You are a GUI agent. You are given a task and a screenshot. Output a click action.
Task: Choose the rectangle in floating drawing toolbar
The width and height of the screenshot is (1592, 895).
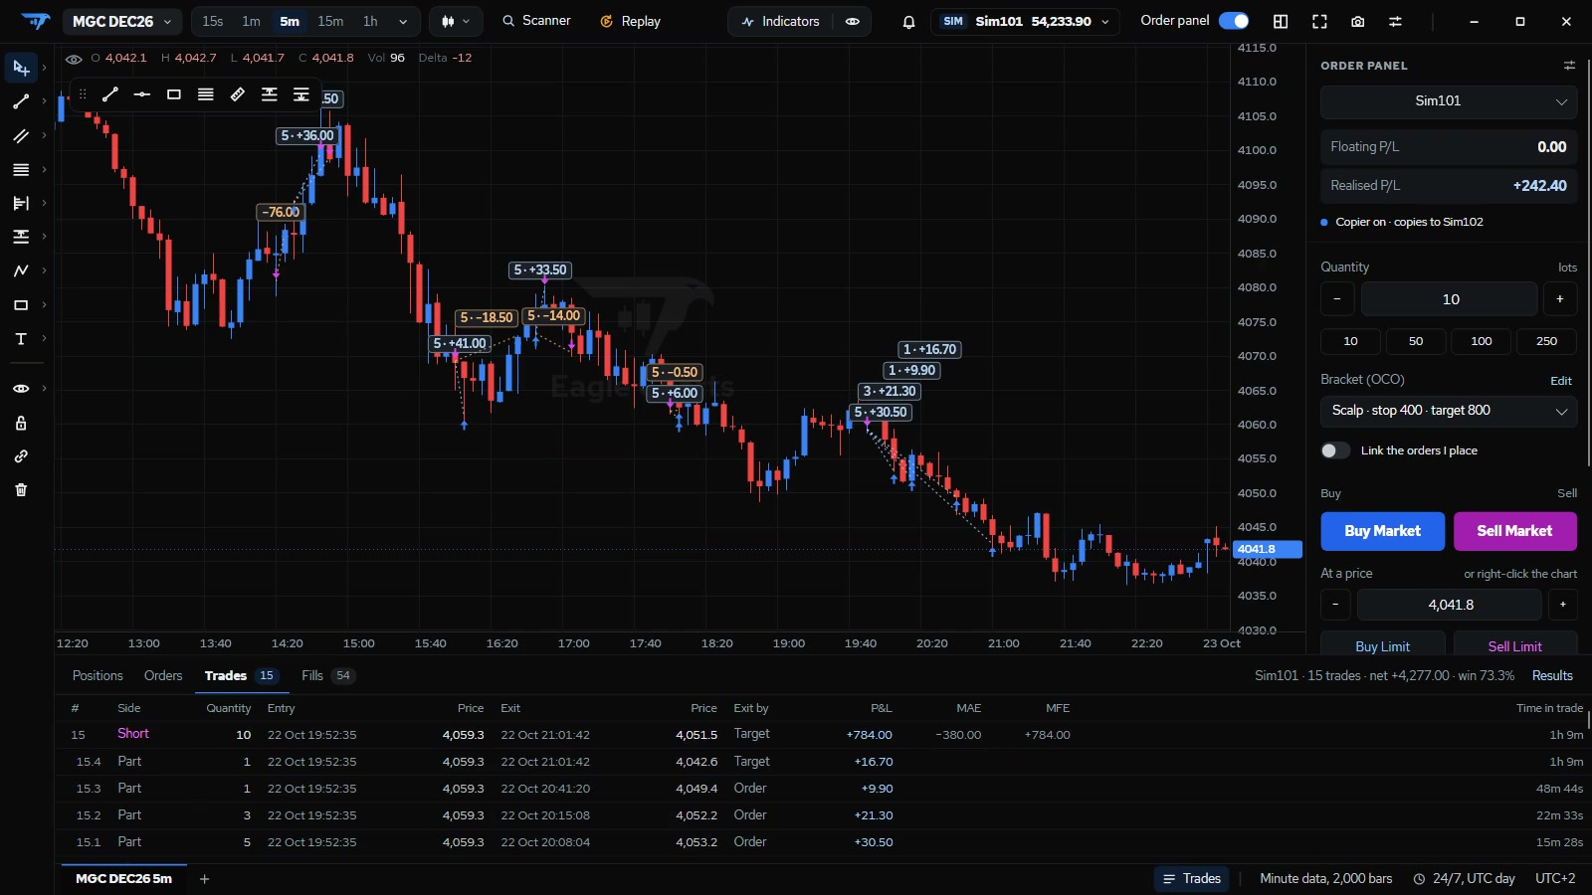tap(174, 94)
